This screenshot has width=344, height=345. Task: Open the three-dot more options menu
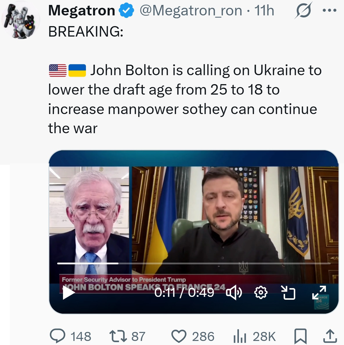click(329, 11)
